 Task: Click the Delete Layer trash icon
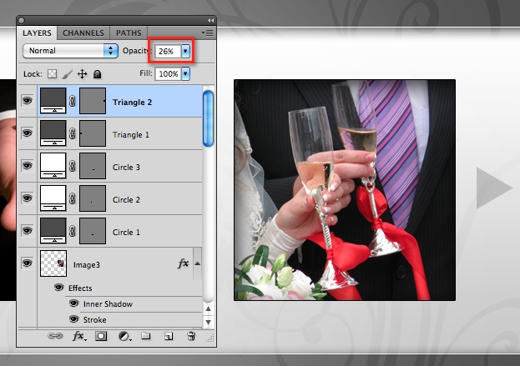(191, 336)
